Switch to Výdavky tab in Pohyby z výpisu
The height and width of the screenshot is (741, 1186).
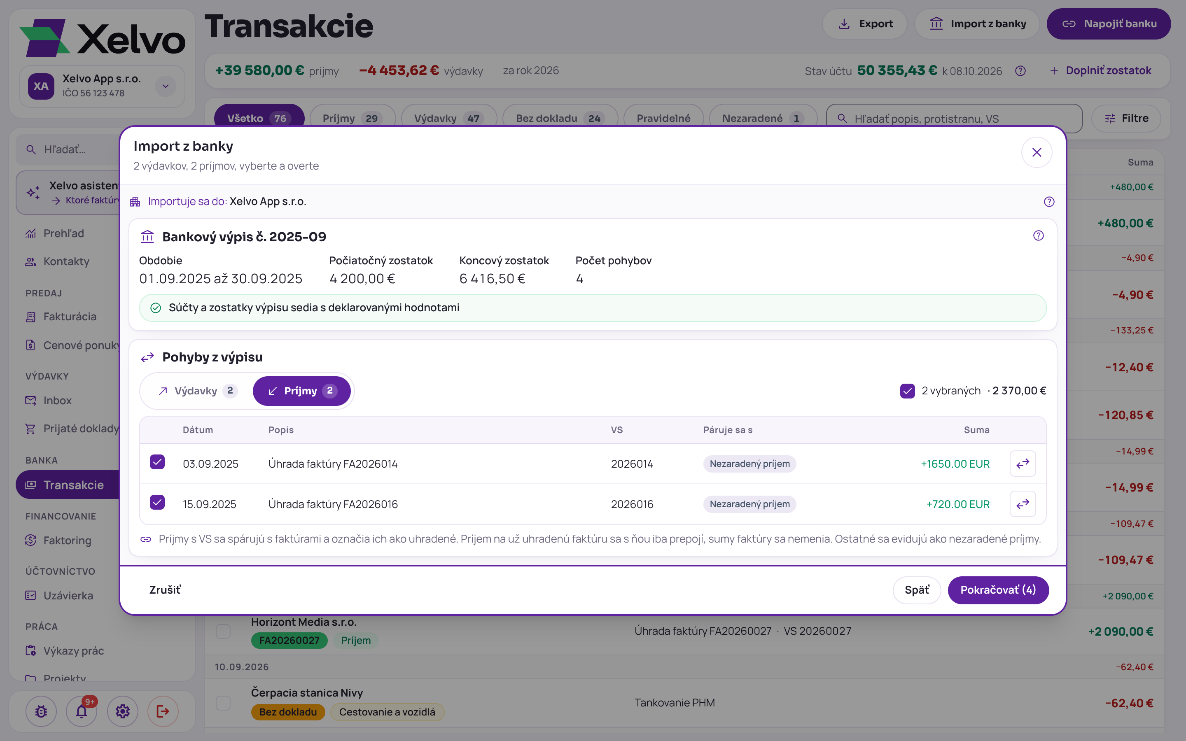(x=198, y=391)
